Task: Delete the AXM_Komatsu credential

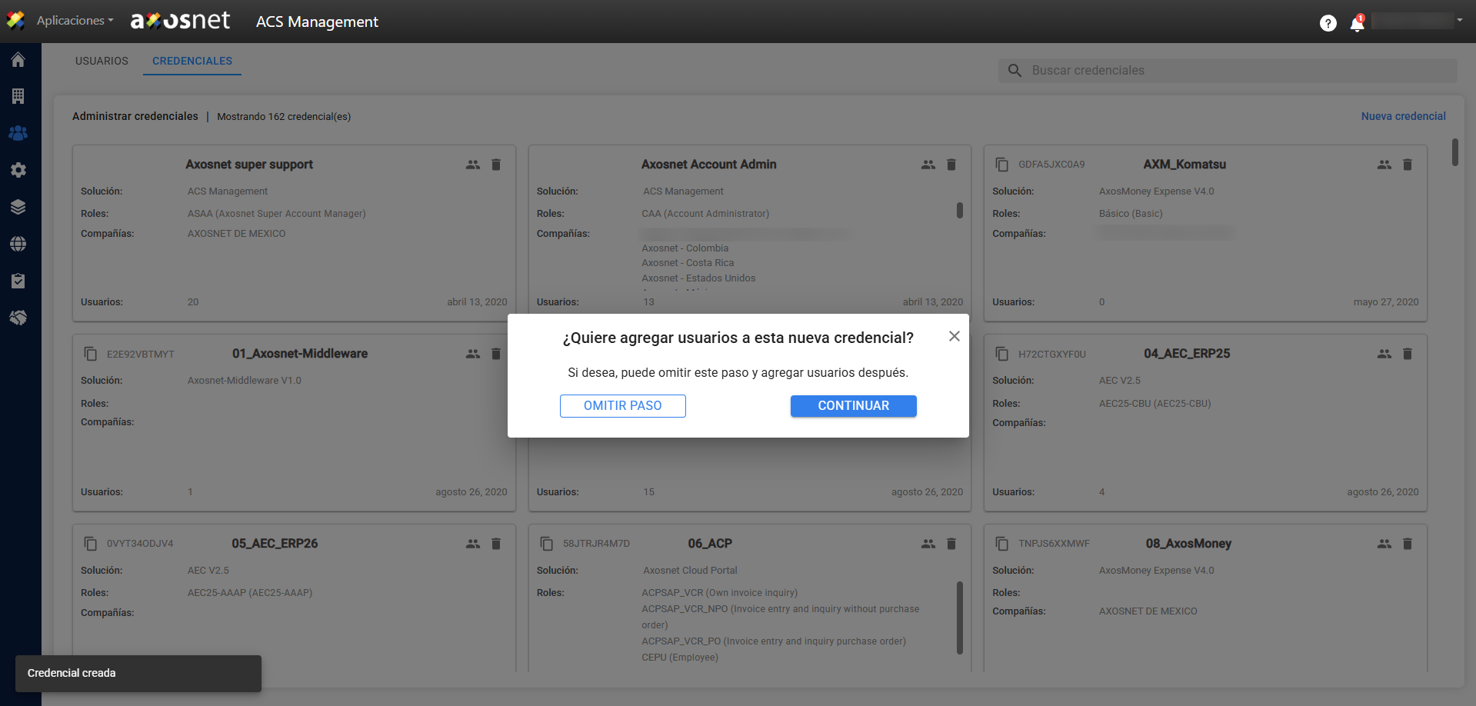Action: pos(1407,165)
